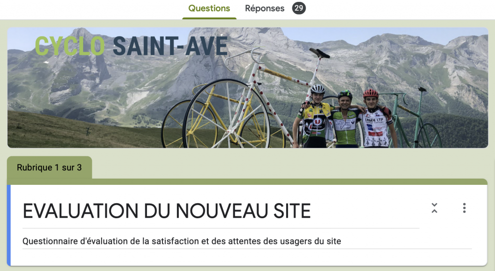Click the cyclist wearing the white helmet

point(314,118)
